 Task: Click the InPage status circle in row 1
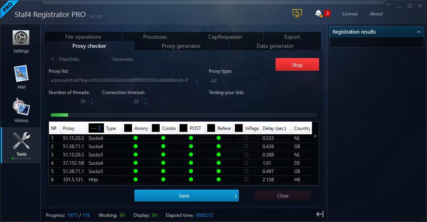click(x=246, y=138)
